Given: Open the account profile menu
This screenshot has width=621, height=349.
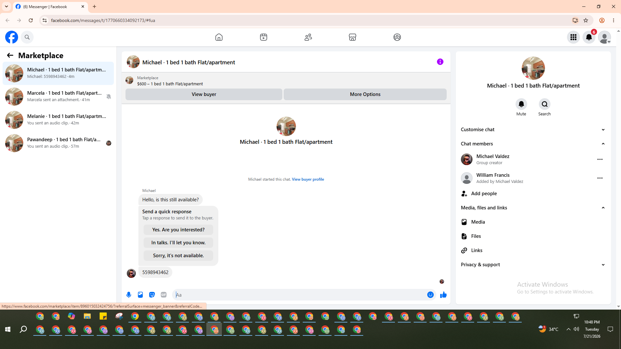Looking at the screenshot, I should (605, 37).
